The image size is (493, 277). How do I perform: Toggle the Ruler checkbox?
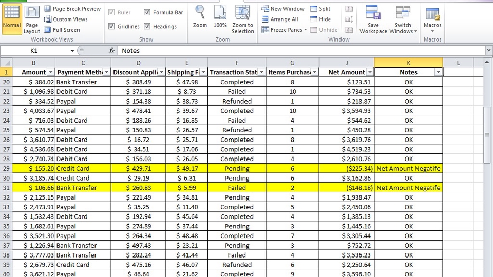[111, 12]
